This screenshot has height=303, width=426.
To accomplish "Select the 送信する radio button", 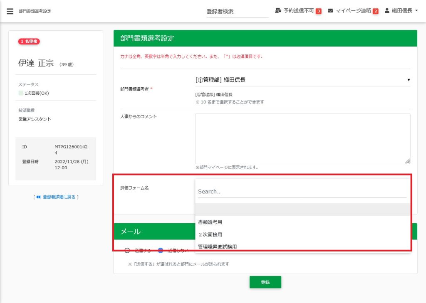I will click(x=127, y=250).
